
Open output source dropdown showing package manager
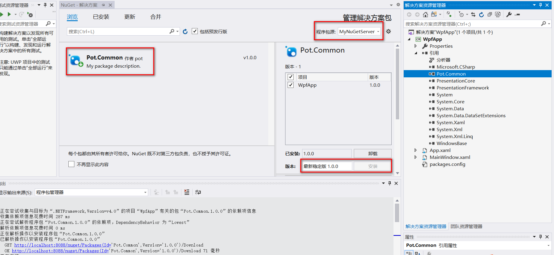click(x=91, y=192)
